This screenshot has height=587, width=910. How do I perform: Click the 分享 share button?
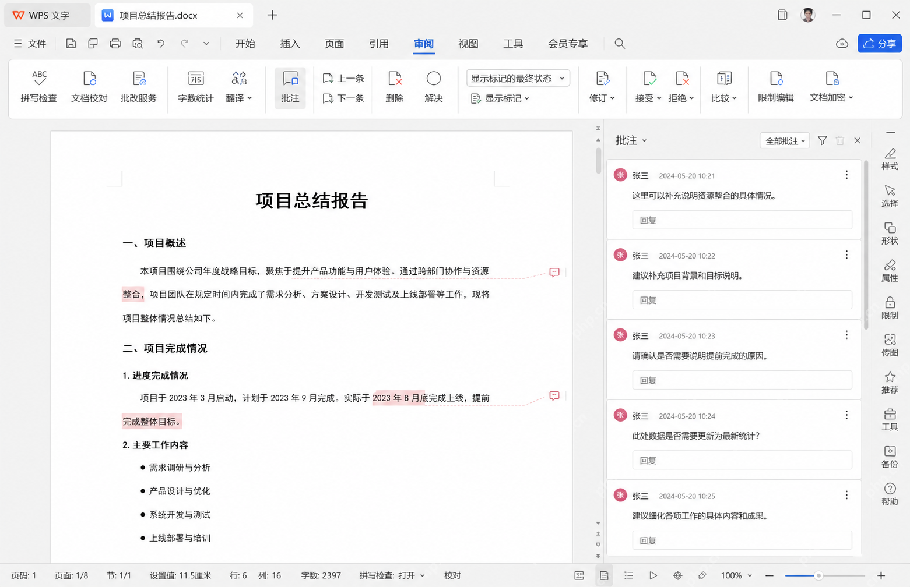click(x=880, y=44)
